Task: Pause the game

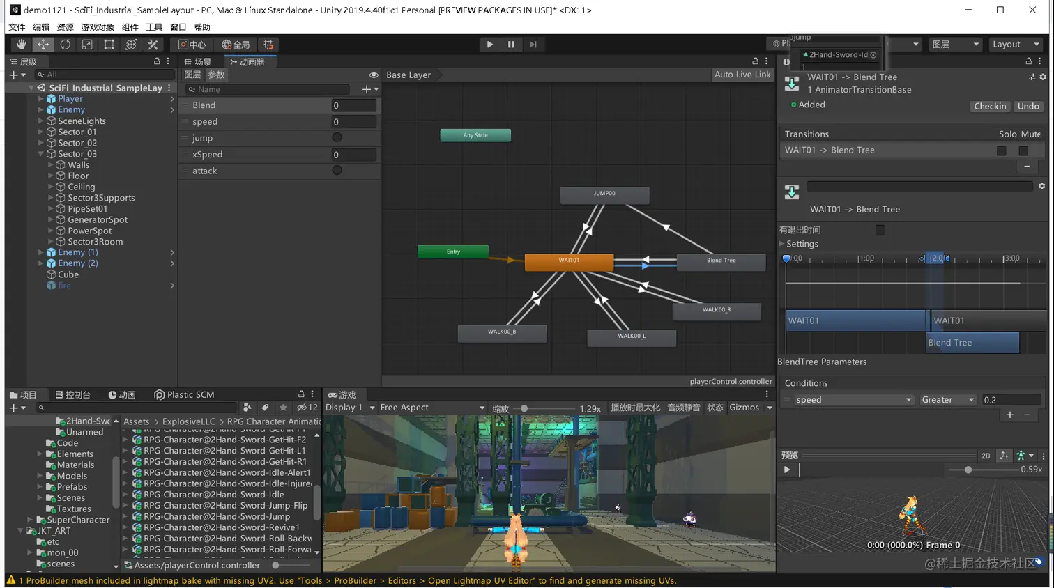Action: [x=511, y=45]
